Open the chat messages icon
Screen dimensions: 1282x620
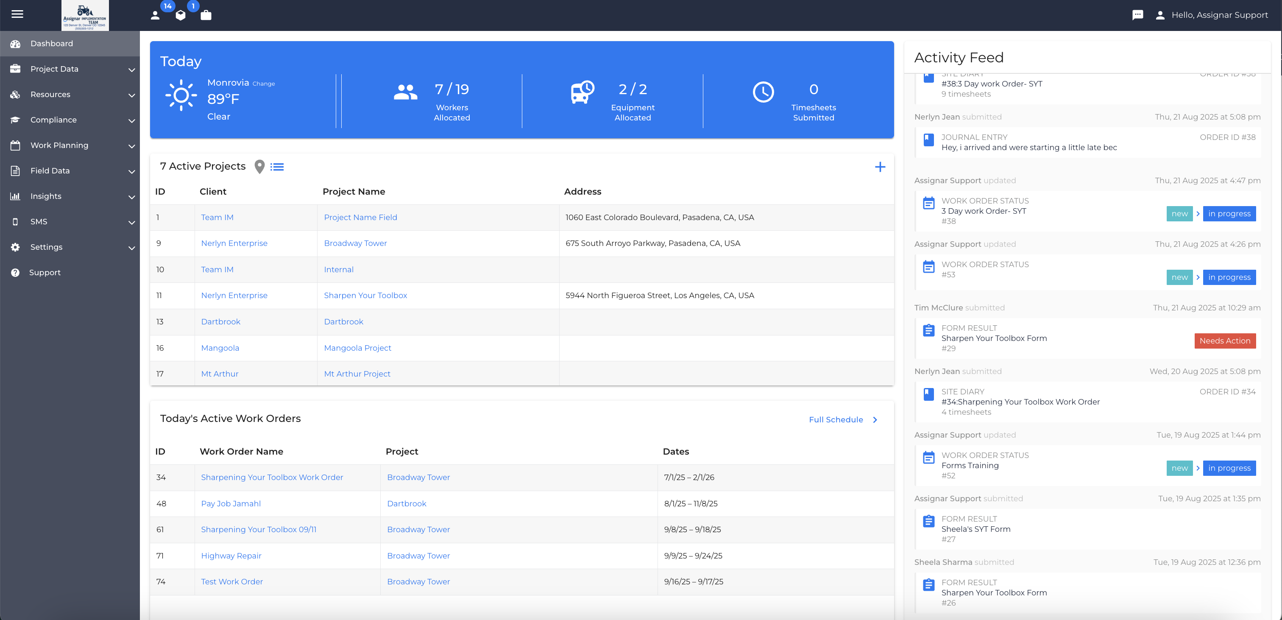[1138, 14]
